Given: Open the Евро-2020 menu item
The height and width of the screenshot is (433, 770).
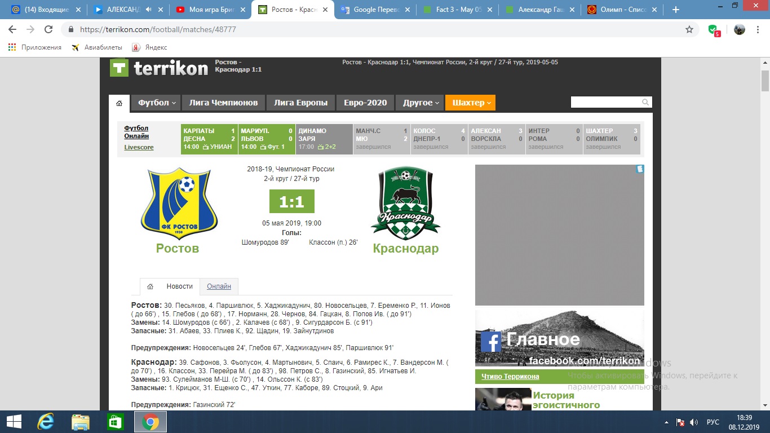Looking at the screenshot, I should pyautogui.click(x=365, y=103).
